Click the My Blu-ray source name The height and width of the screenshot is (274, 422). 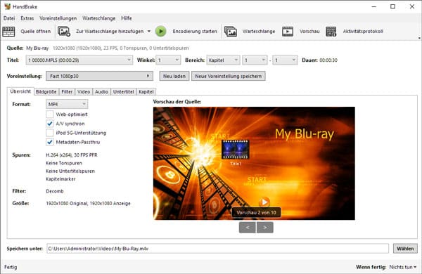pyautogui.click(x=37, y=48)
